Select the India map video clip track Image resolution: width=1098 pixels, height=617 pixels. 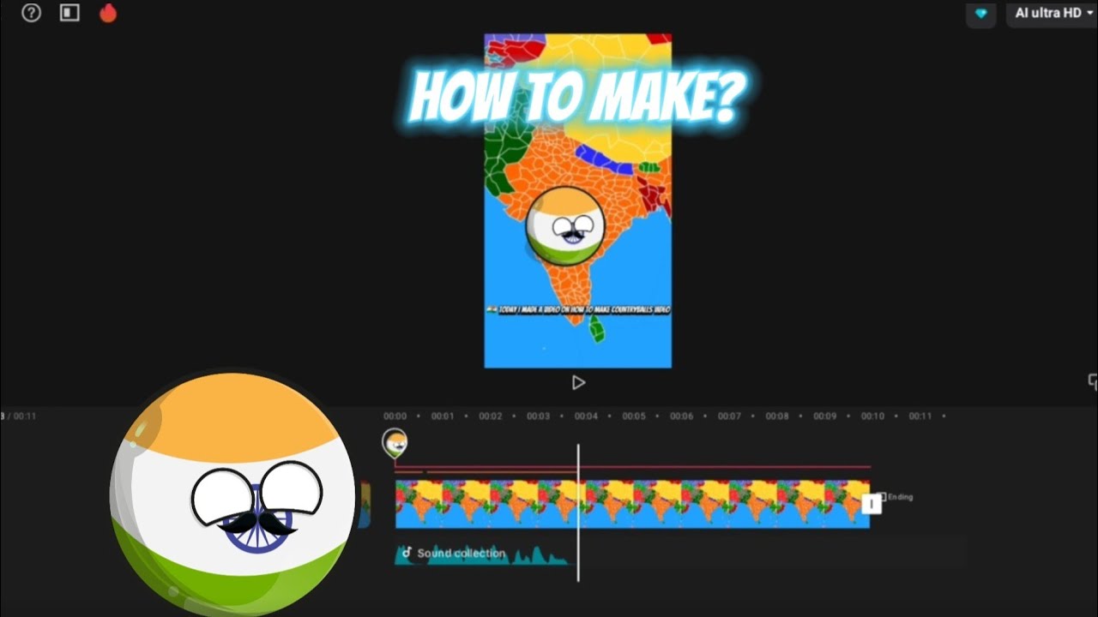632,504
